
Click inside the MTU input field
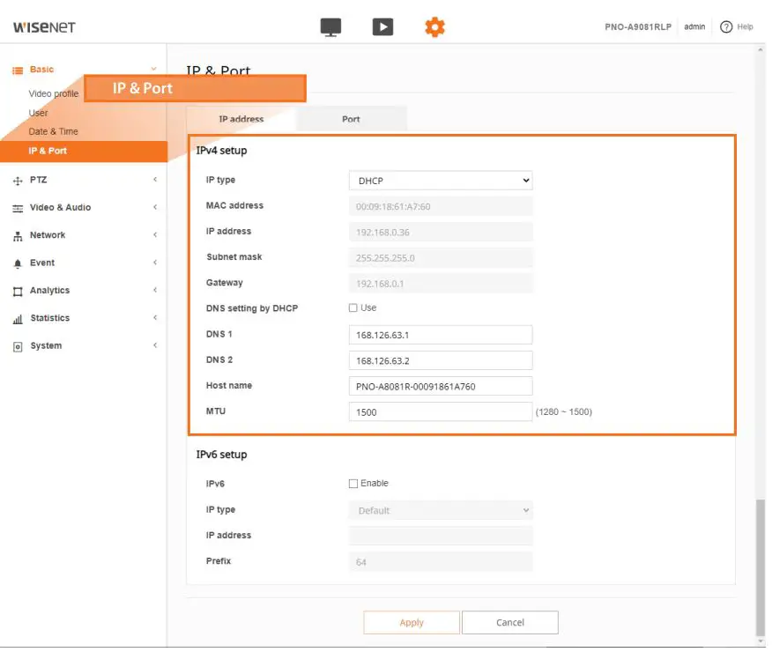point(440,411)
